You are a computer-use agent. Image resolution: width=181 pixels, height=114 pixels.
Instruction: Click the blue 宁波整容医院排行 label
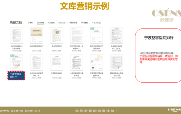point(16,76)
